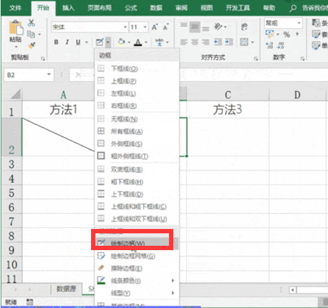The height and width of the screenshot is (308, 328).
Task: Open the fill color dropdown arrow
Action: tap(129, 42)
